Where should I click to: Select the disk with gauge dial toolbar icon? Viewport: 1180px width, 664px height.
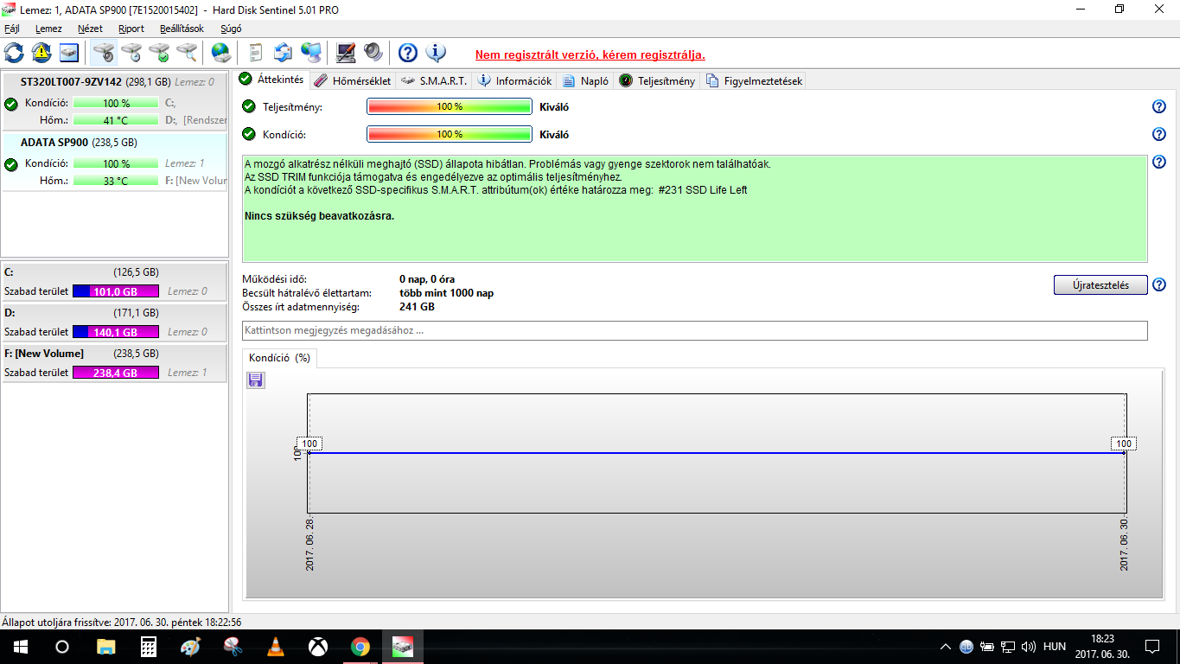pyautogui.click(x=104, y=53)
